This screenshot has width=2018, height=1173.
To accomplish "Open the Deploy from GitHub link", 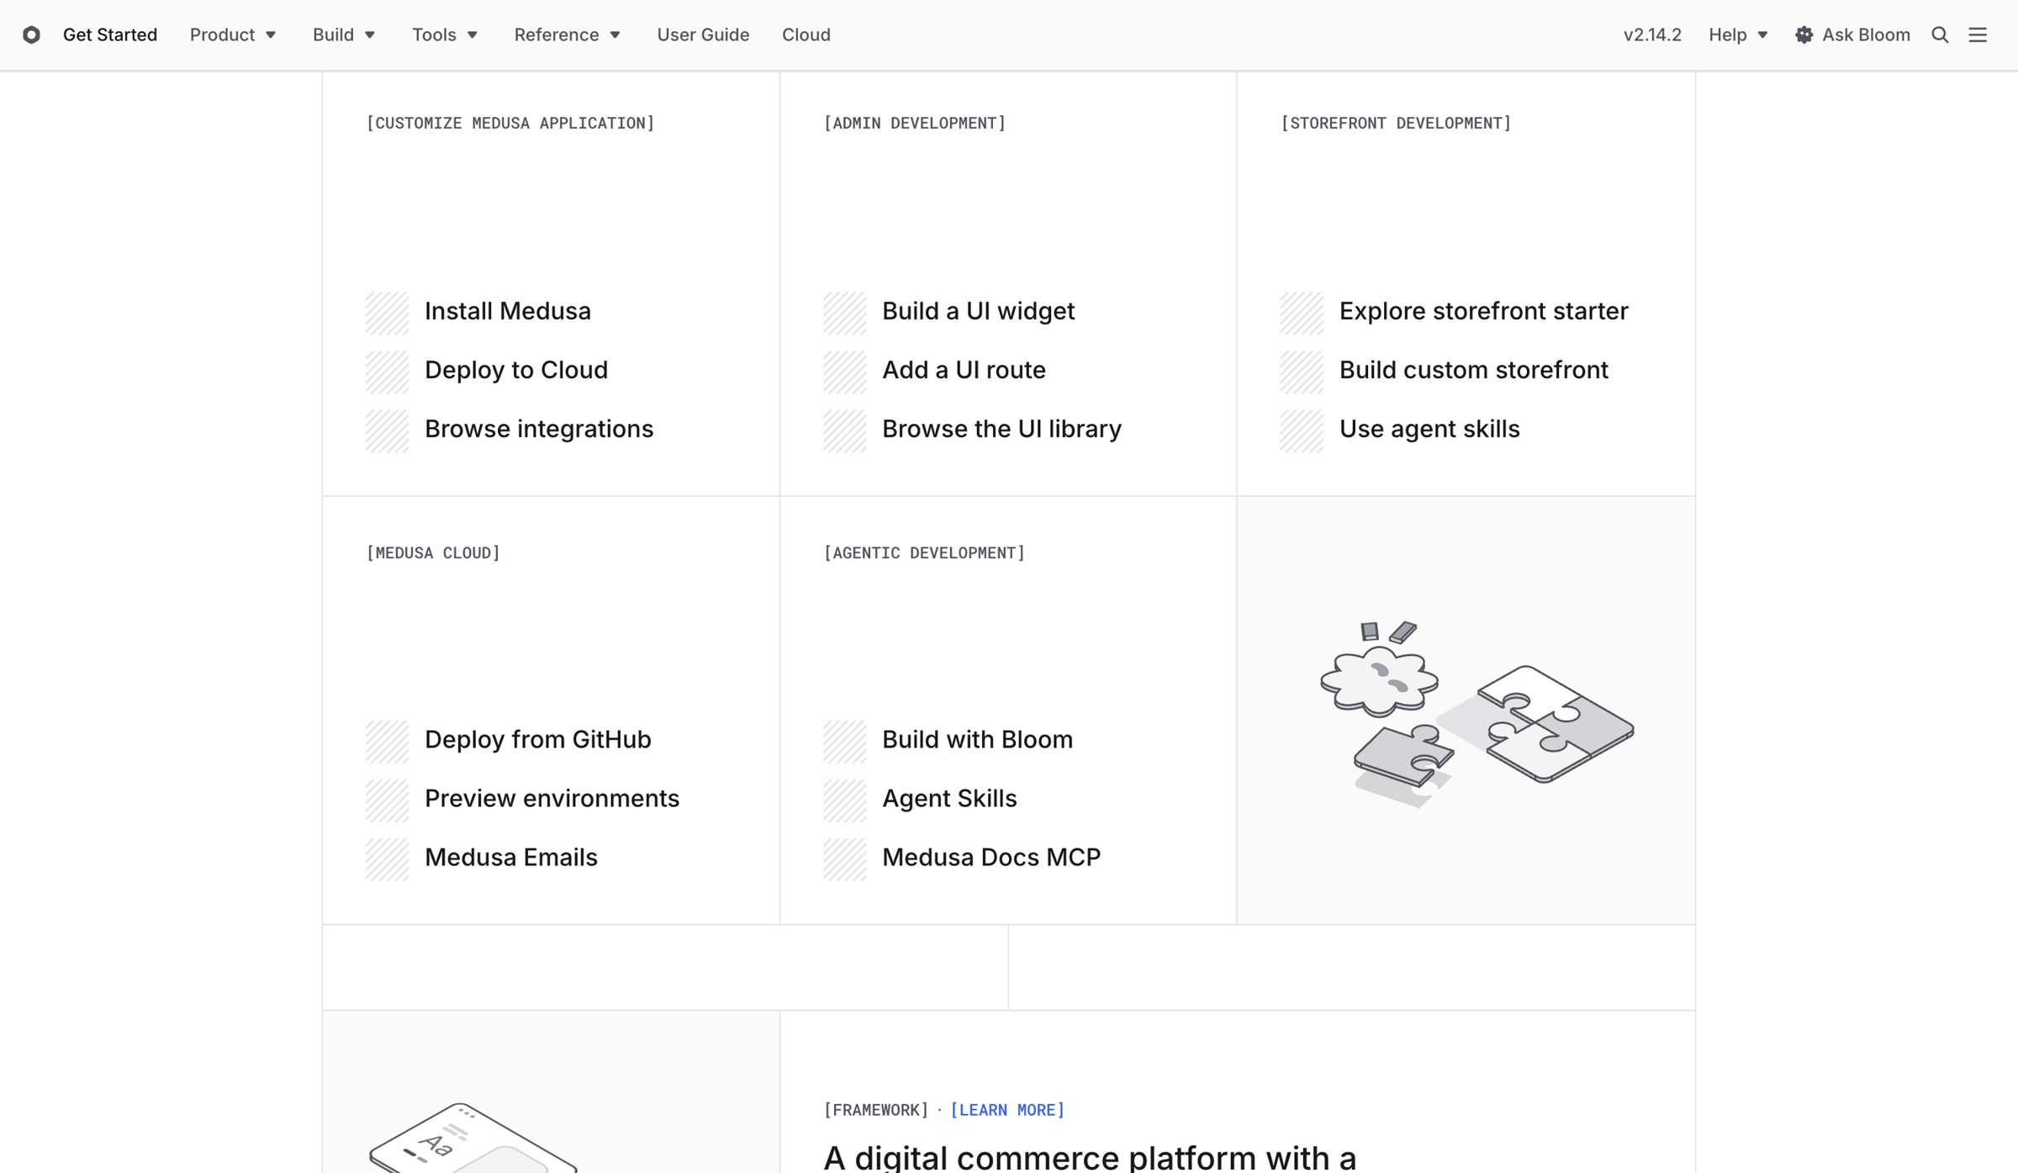I will pos(537,740).
